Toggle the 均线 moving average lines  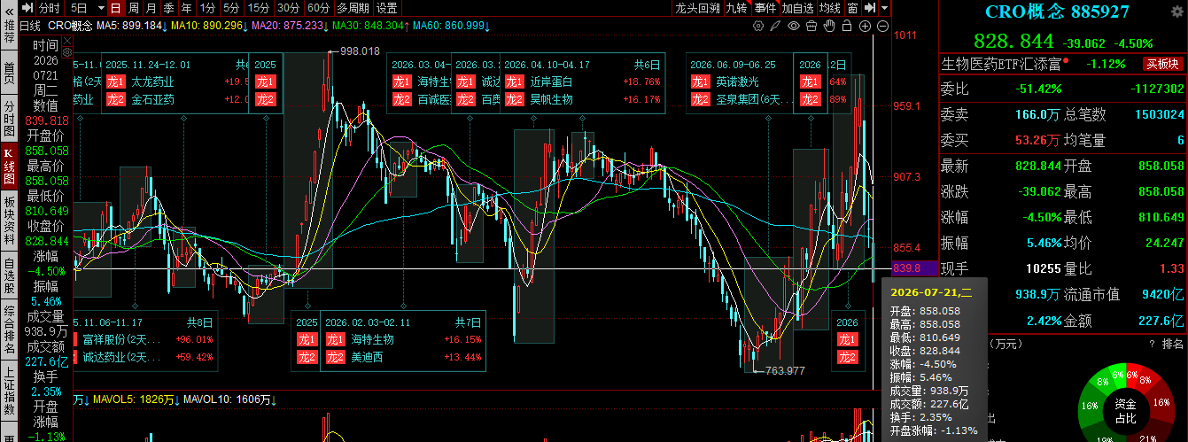pos(829,8)
